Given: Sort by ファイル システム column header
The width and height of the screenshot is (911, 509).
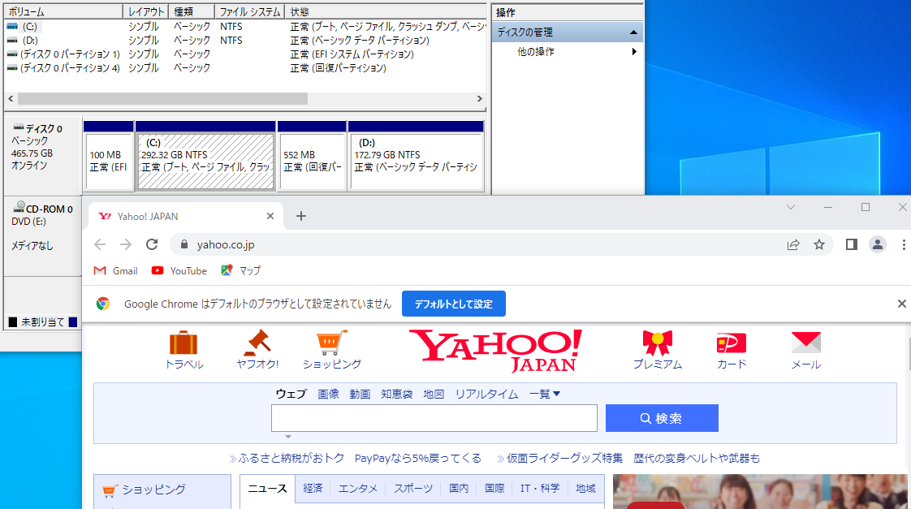Looking at the screenshot, I should (250, 11).
